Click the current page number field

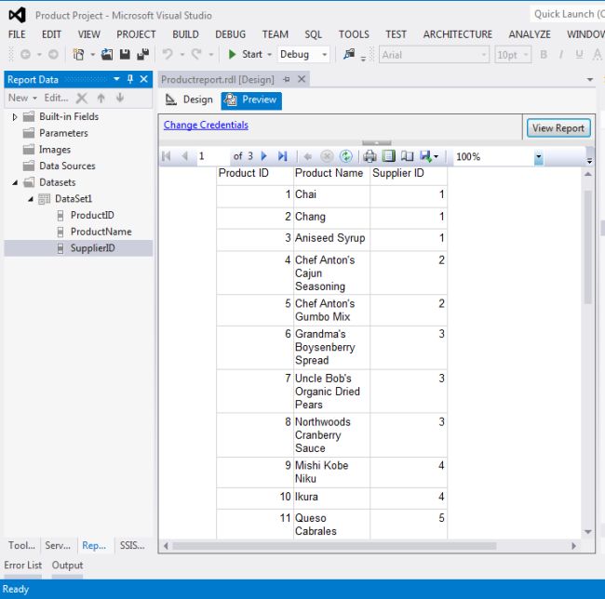pyautogui.click(x=210, y=156)
